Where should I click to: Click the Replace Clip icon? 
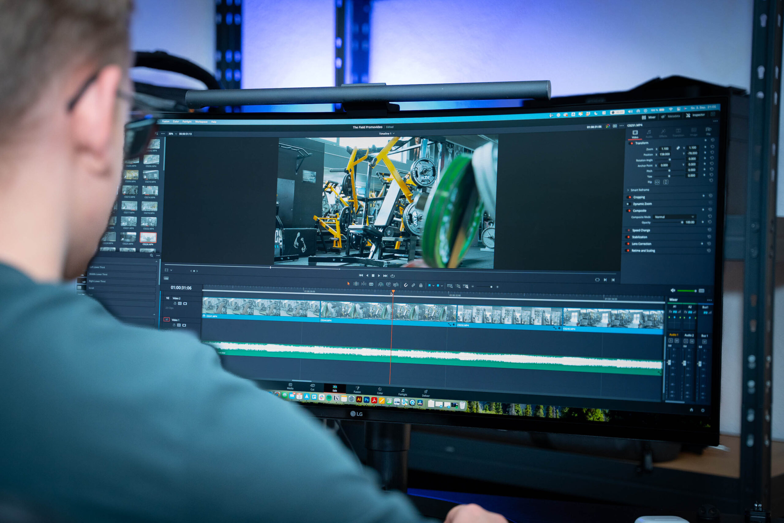pyautogui.click(x=396, y=285)
